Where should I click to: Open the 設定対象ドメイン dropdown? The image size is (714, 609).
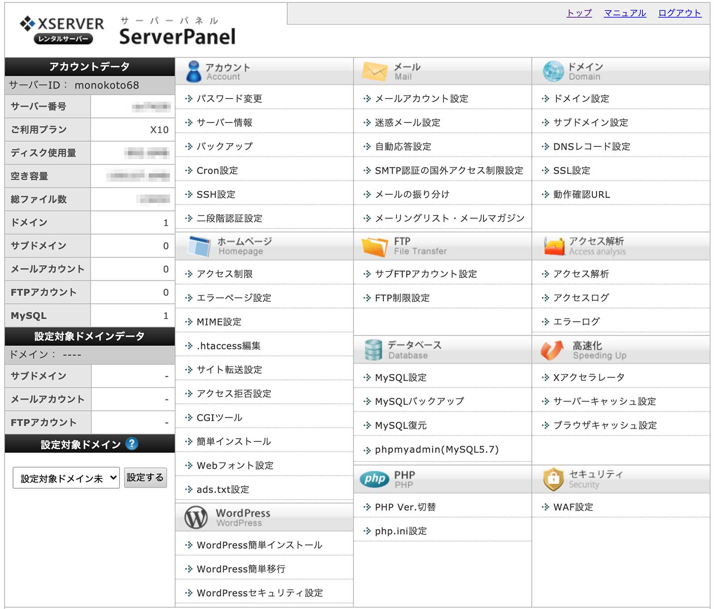point(66,478)
